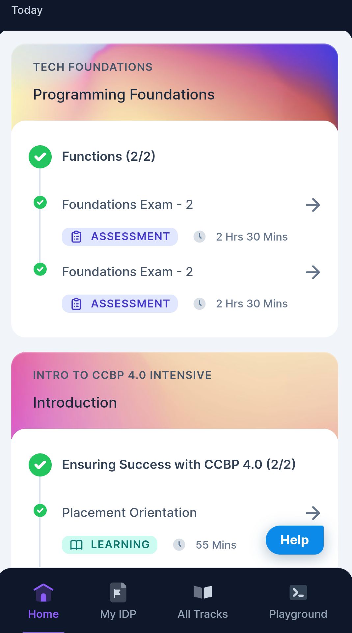Switch to All Tracks tab label
The width and height of the screenshot is (352, 633).
[x=203, y=614]
